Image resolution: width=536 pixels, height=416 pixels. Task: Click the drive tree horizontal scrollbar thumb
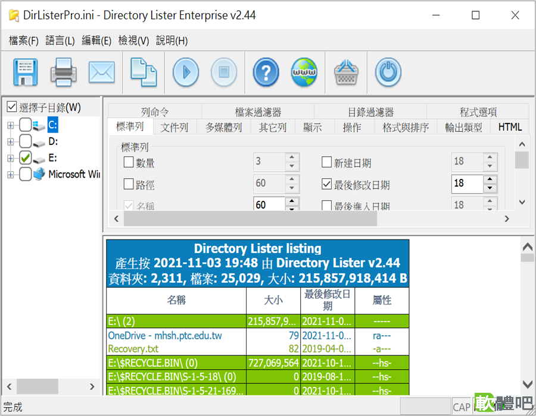point(38,387)
